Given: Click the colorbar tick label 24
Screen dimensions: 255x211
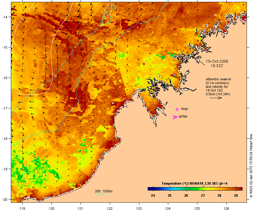Looking at the screenshot, I should tap(153, 195).
